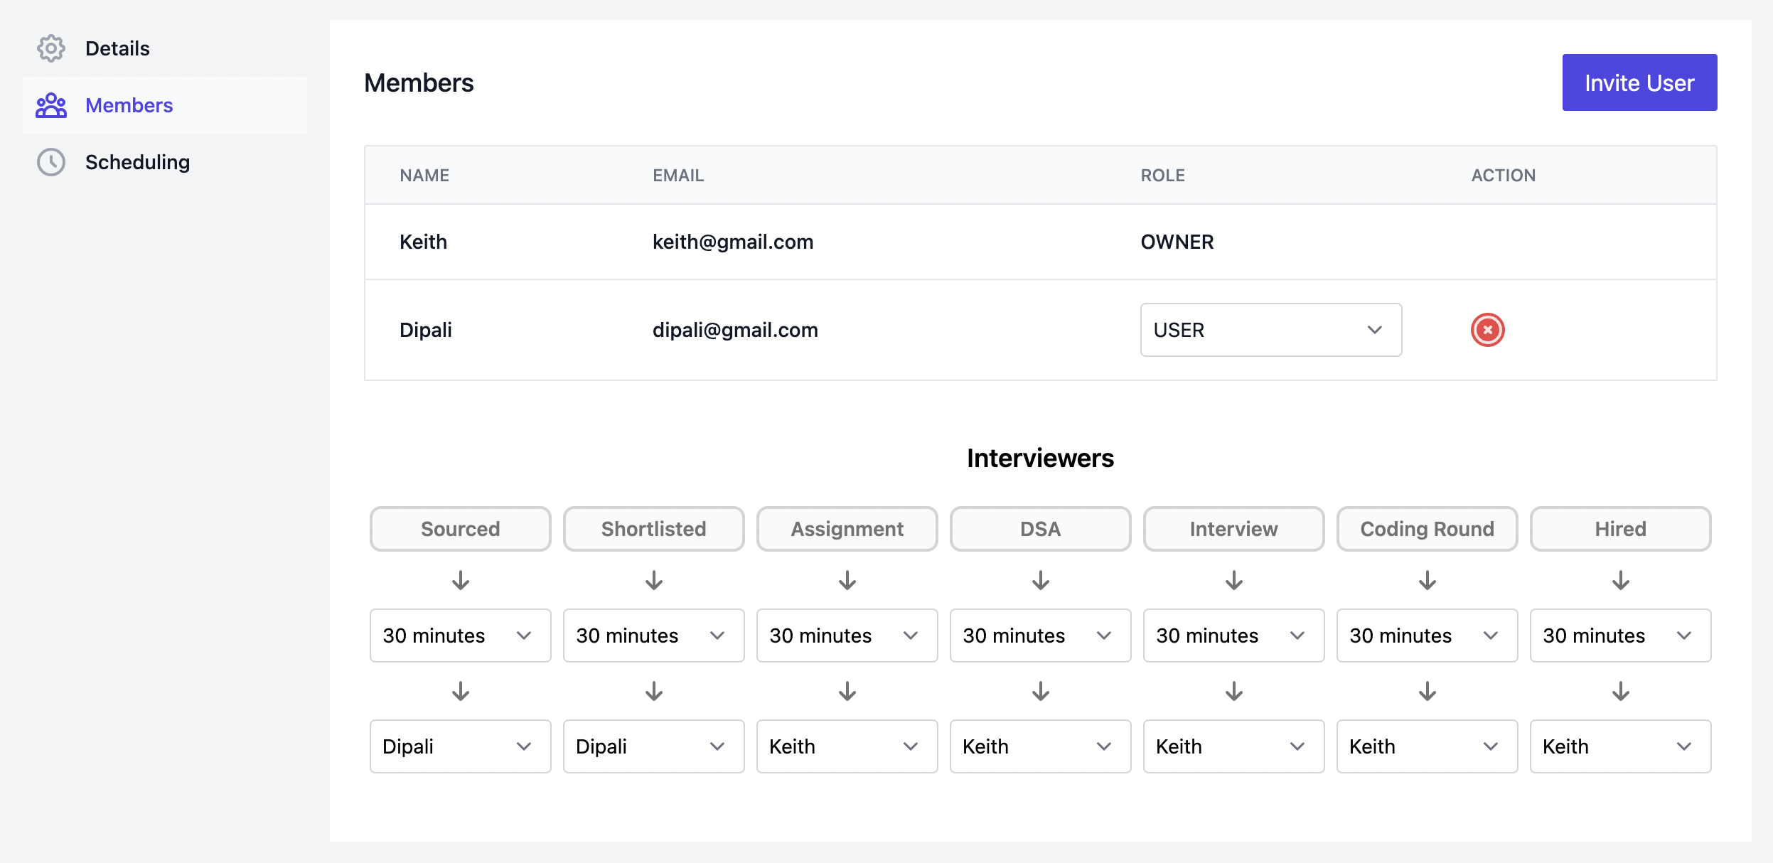Click the Invite User button

[x=1639, y=82]
